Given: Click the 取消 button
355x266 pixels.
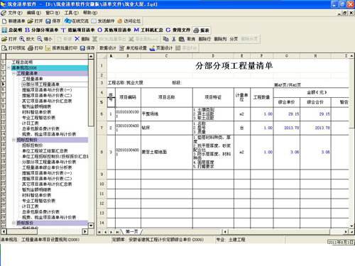Looking at the screenshot, I should [x=191, y=39].
